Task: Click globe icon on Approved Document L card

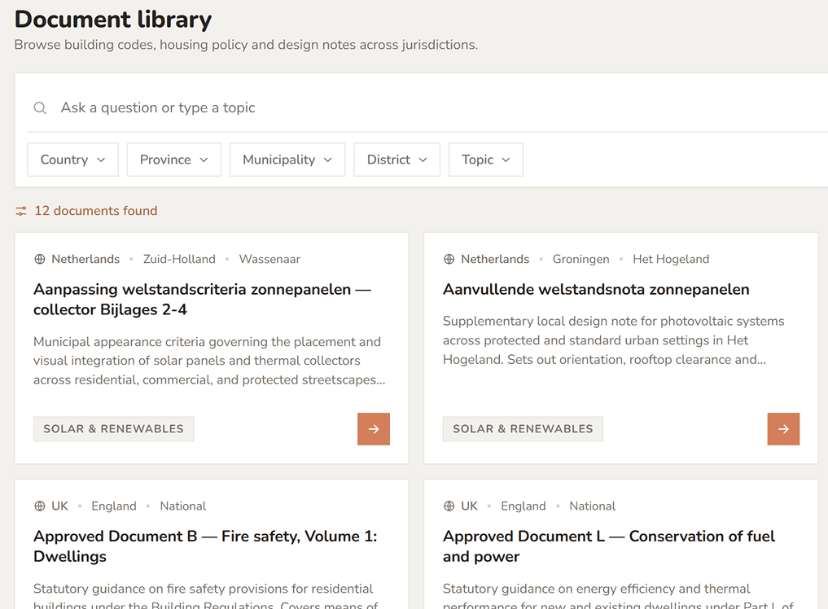Action: pyautogui.click(x=449, y=506)
